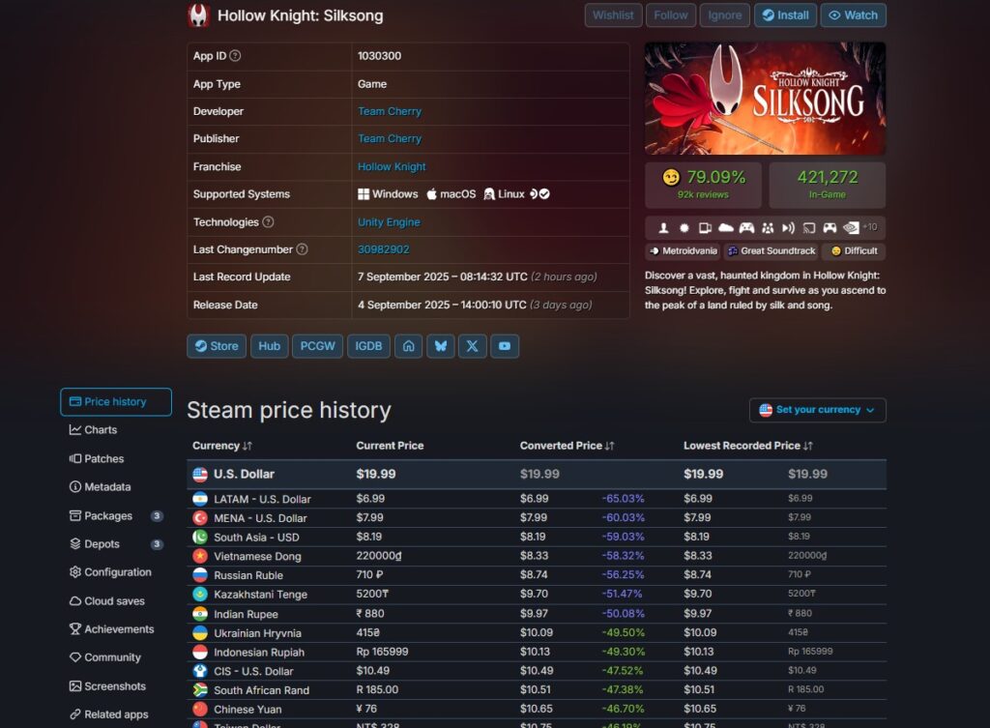Select the Price history sidebar tab
This screenshot has width=990, height=728.
[x=116, y=402]
